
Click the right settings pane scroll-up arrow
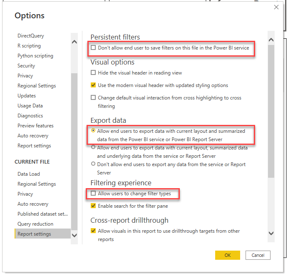(271, 40)
